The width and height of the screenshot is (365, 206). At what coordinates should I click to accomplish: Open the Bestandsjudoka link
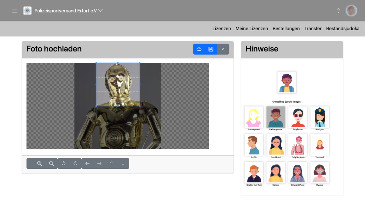pos(342,28)
